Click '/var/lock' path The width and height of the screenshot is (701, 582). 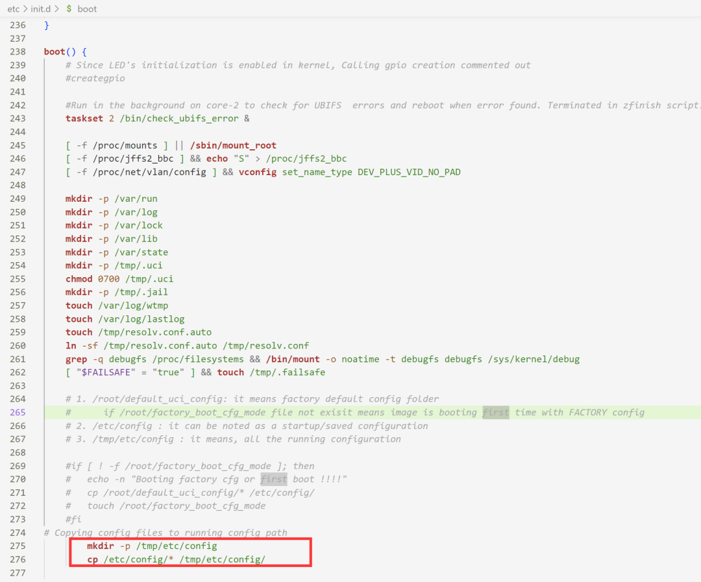(139, 225)
